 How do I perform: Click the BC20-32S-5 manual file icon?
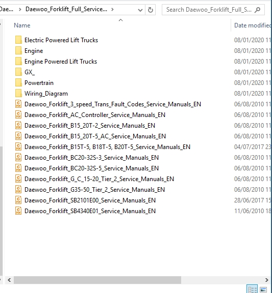18,168
